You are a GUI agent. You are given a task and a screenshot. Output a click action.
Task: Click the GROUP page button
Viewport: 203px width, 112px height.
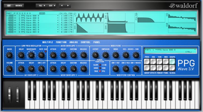pos(147,68)
